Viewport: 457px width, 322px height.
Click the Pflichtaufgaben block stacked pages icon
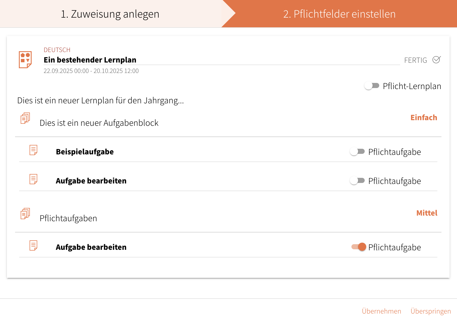(x=25, y=214)
